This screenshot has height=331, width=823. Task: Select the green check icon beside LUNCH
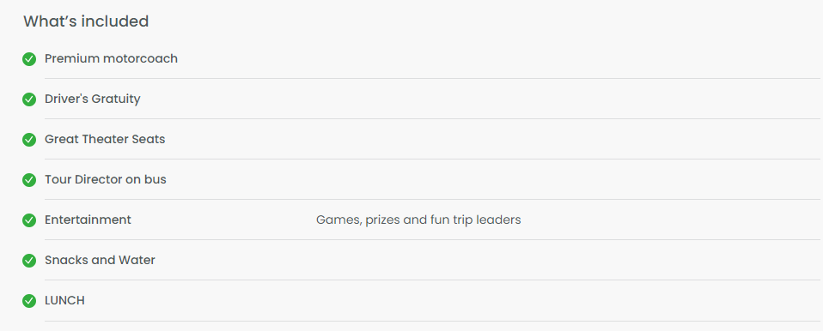(x=29, y=301)
